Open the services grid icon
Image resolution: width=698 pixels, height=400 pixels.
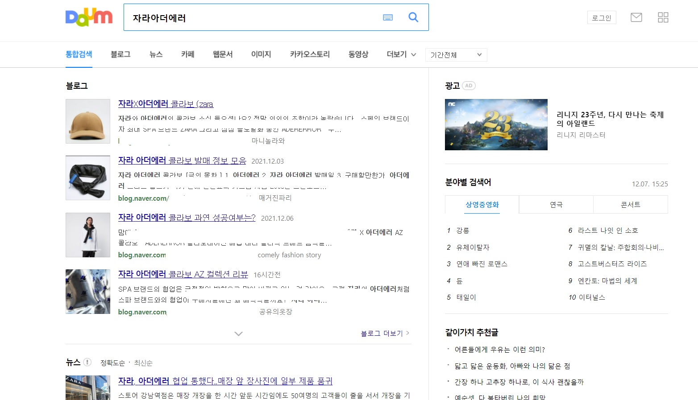663,17
